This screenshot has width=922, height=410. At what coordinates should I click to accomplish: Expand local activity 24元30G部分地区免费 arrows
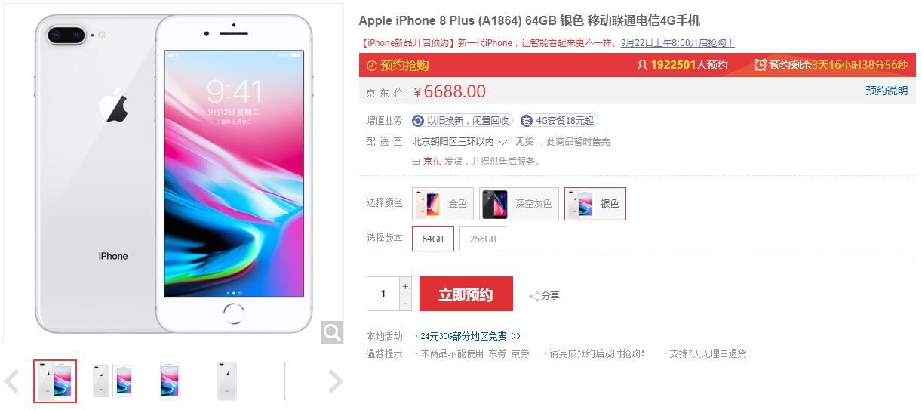coord(516,336)
